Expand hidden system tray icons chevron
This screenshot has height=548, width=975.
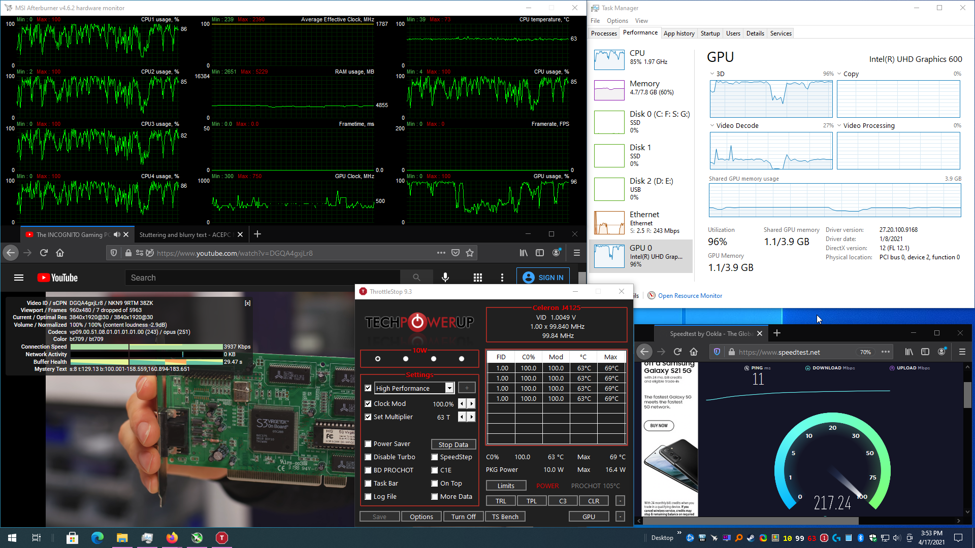pyautogui.click(x=679, y=533)
